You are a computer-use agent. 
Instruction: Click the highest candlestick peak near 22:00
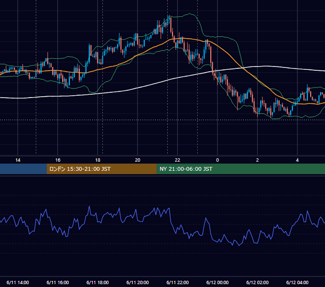point(169,16)
